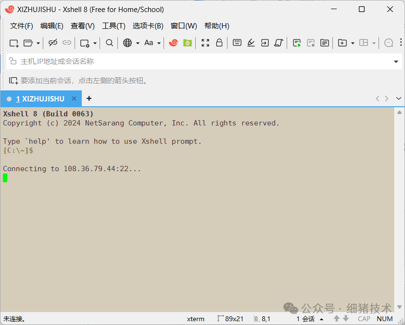Viewport: 405px width, 325px height.
Task: Launch Xftp with the green transfer icon
Action: click(187, 43)
